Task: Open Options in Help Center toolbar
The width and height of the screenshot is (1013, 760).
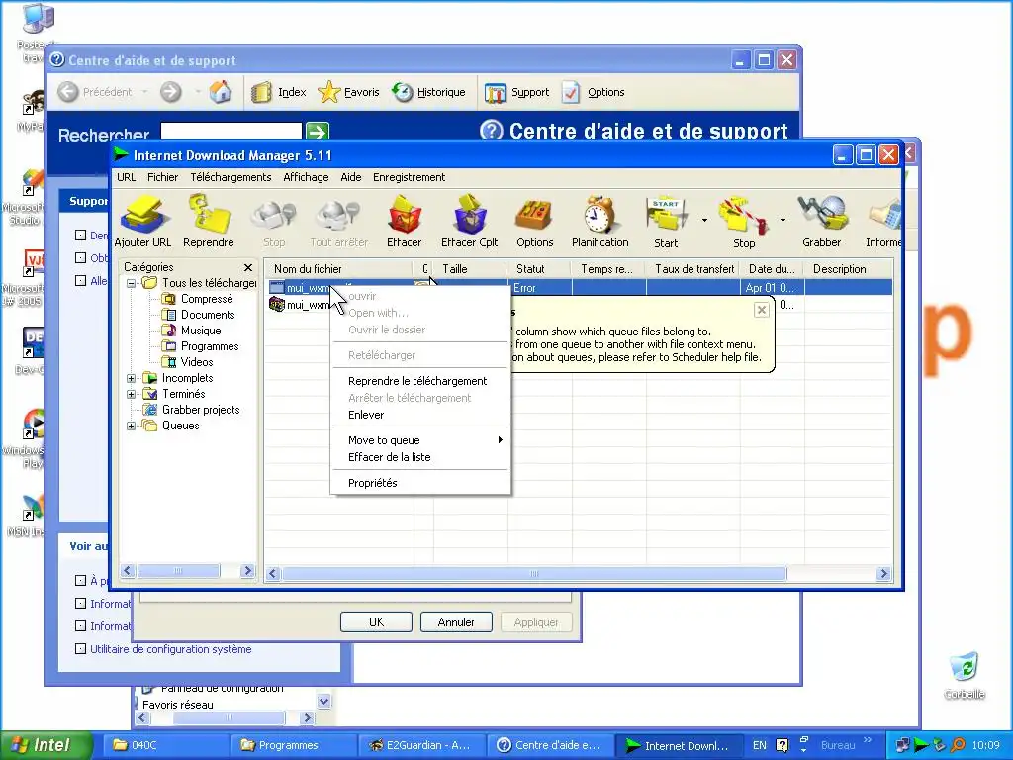Action: pyautogui.click(x=594, y=92)
